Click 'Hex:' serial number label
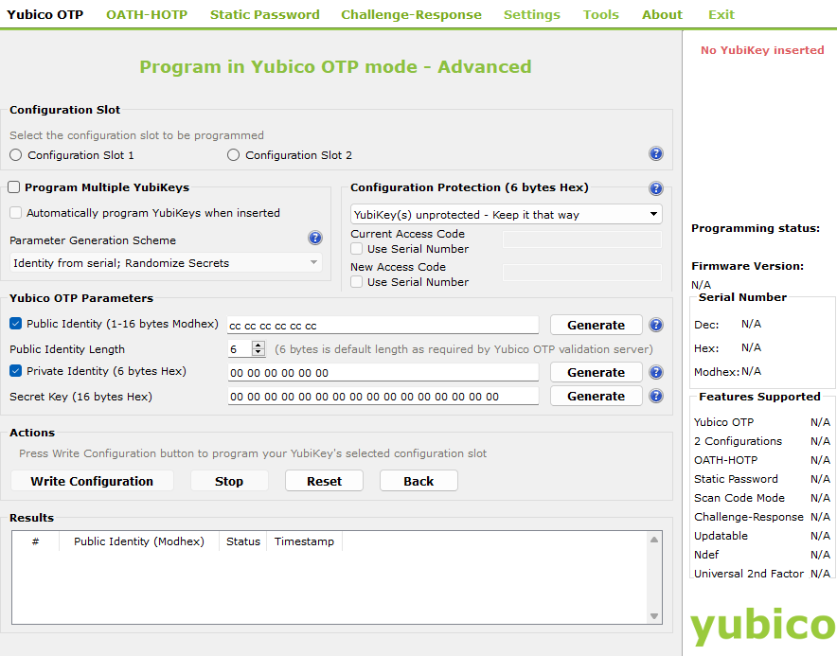This screenshot has width=837, height=656. [x=706, y=348]
